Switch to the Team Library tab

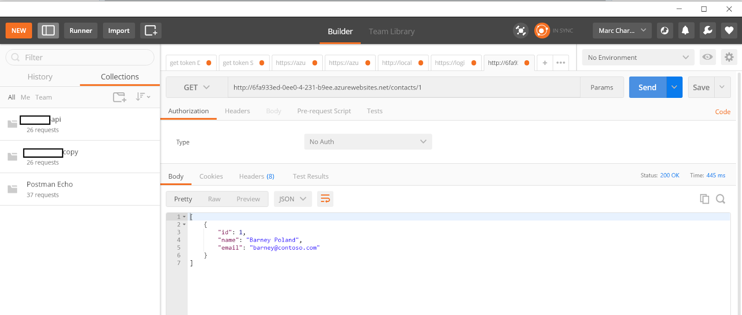point(391,31)
